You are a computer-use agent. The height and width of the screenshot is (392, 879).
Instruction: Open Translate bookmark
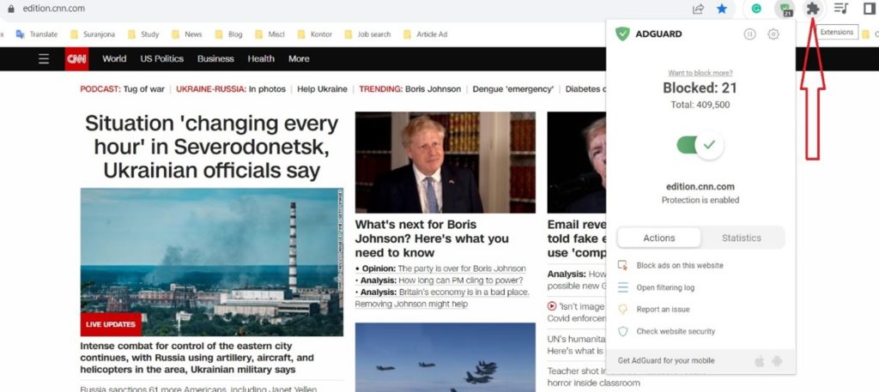pos(37,34)
